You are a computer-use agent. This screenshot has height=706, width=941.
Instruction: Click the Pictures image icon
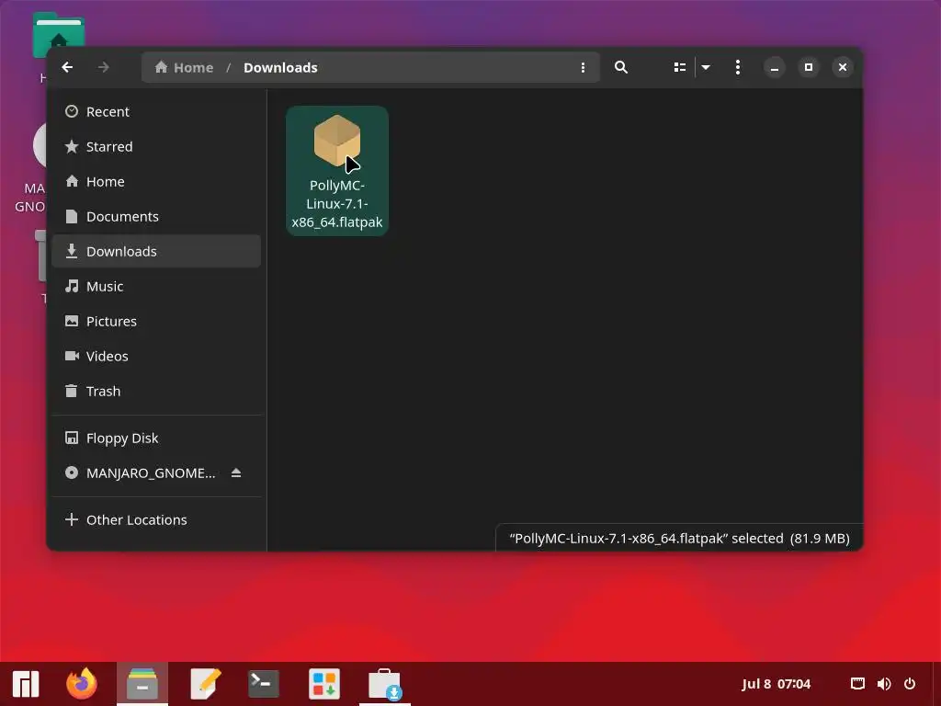(x=72, y=321)
